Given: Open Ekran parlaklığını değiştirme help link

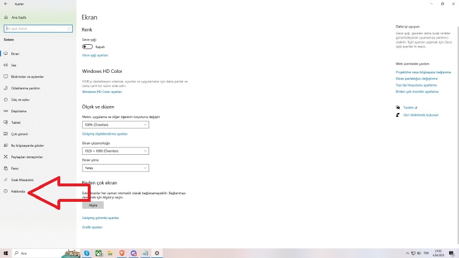Looking at the screenshot, I should 417,79.
